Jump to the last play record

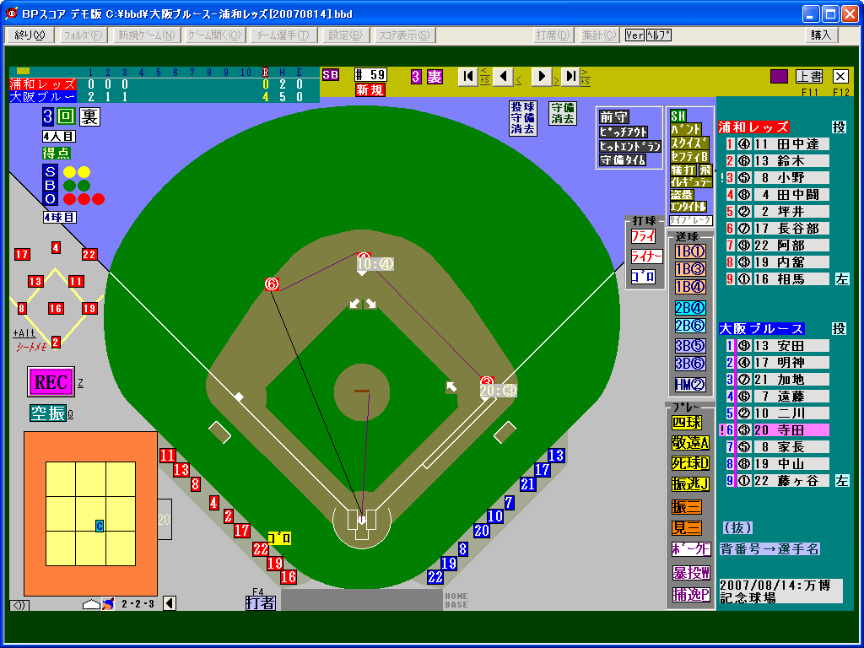pyautogui.click(x=571, y=77)
